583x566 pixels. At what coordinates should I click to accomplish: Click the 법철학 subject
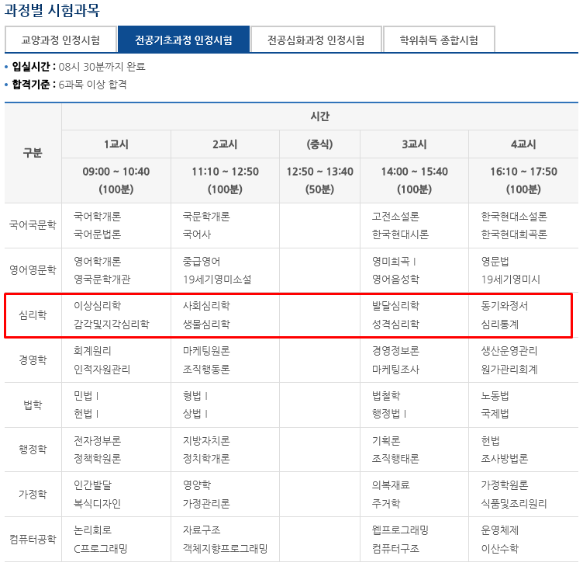pos(386,396)
